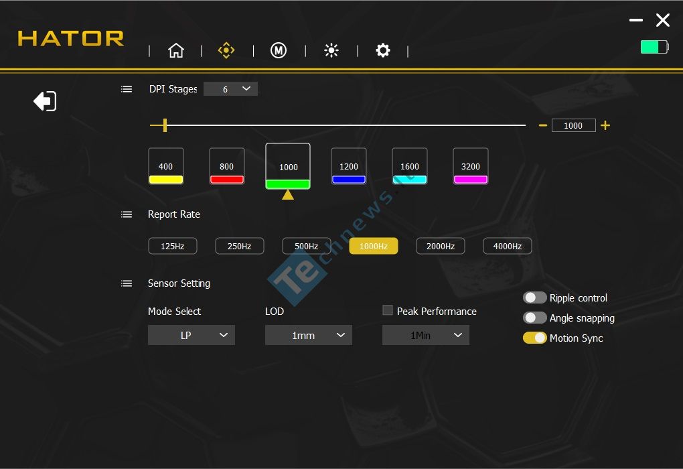Image resolution: width=683 pixels, height=469 pixels.
Task: Close the HATOR window
Action: tap(663, 20)
